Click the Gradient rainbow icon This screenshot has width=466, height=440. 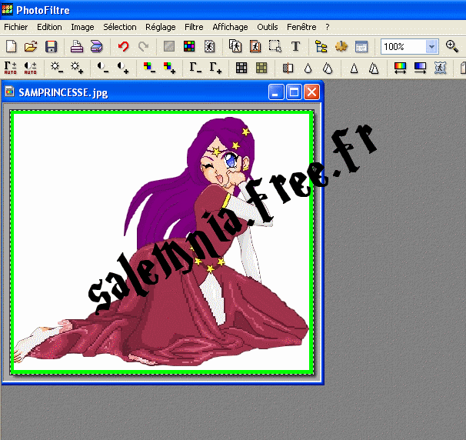point(400,68)
